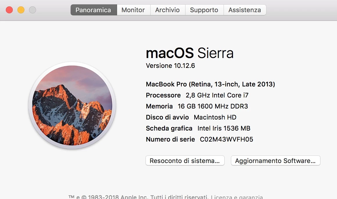Click the serial number C02M43WVFH05
This screenshot has height=199, width=337.
pos(226,140)
